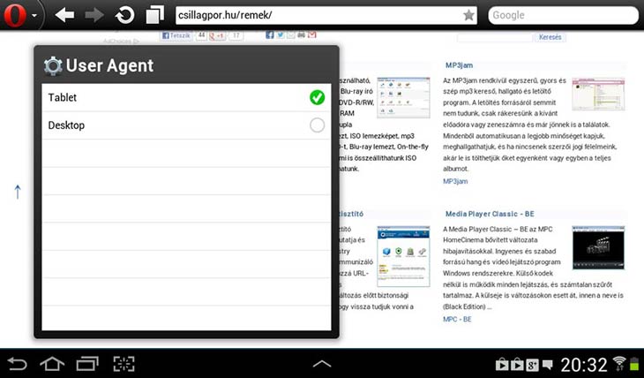Screen dimensions: 644x378
Task: Click the site search text field beside Keresés
Action: (x=495, y=37)
